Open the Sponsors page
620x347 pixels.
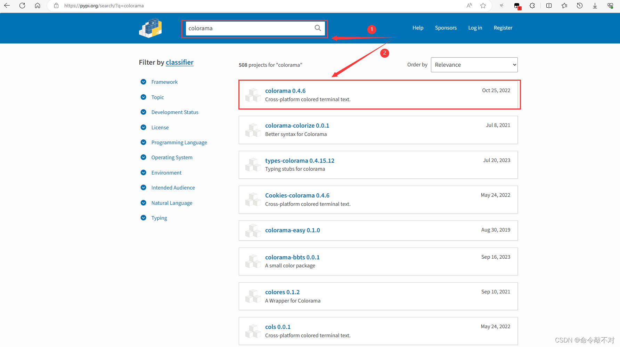pos(446,28)
